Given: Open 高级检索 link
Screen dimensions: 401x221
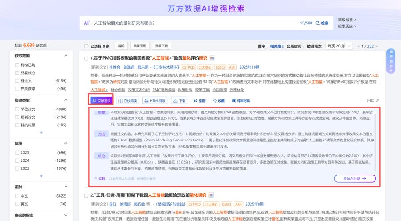Looking at the screenshot, I should pos(347,20).
